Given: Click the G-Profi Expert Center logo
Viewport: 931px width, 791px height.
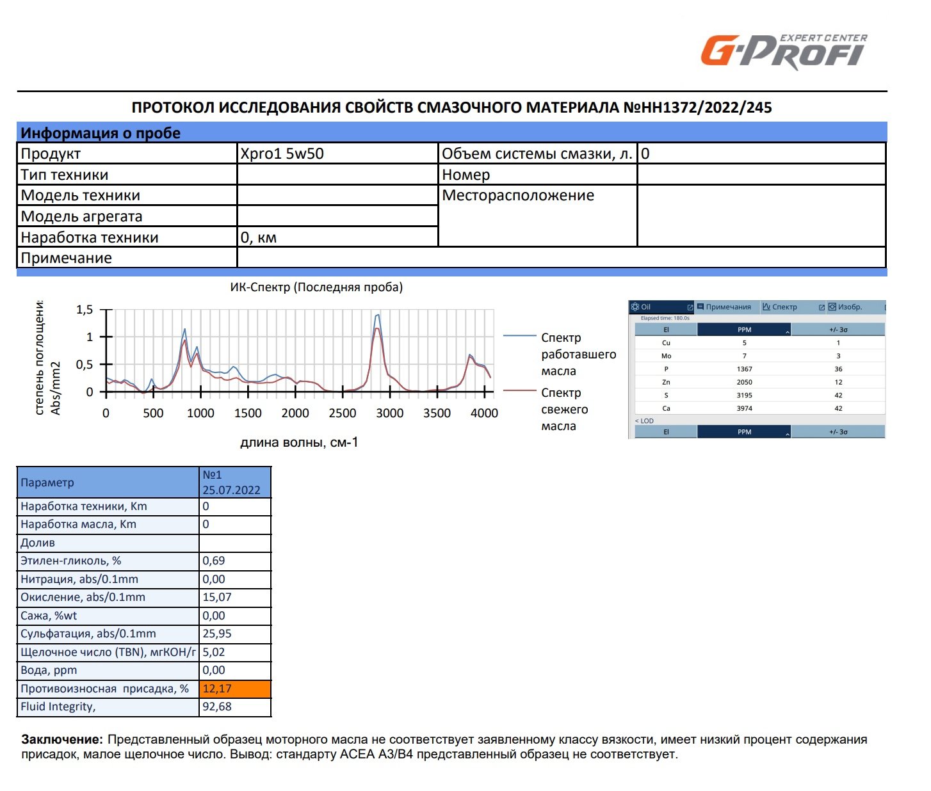Looking at the screenshot, I should click(784, 51).
